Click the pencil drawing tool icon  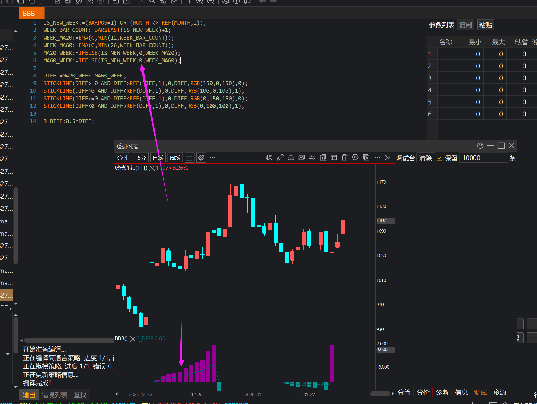tap(280, 158)
